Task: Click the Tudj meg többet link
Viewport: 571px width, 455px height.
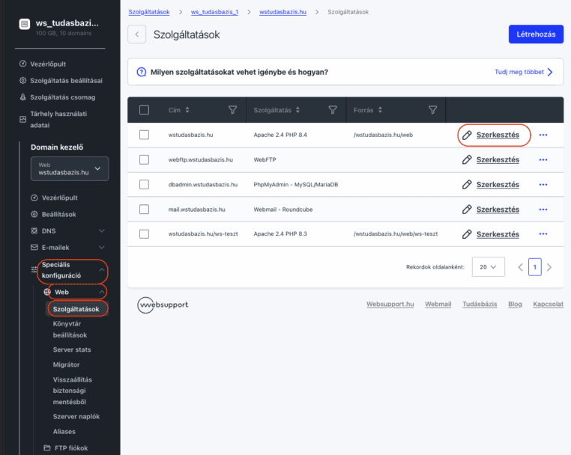Action: point(524,73)
